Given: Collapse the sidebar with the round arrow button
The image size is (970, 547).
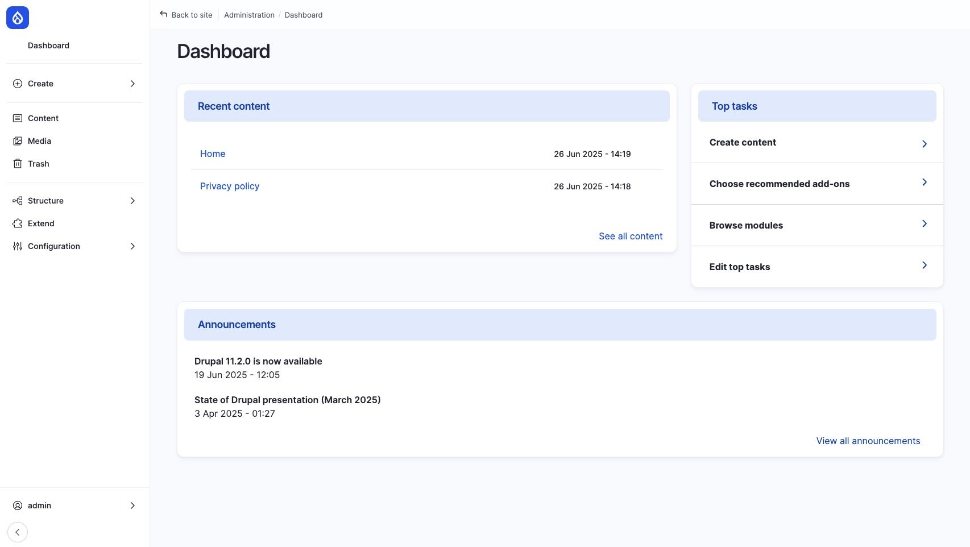Looking at the screenshot, I should click(18, 532).
